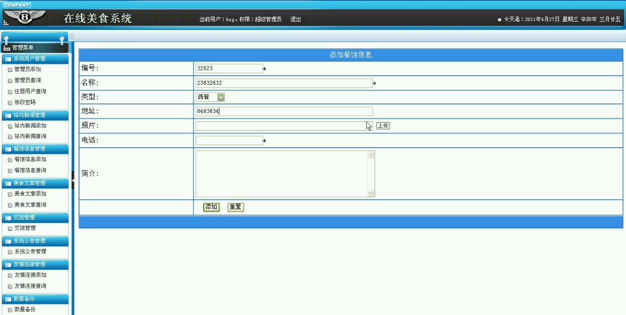Viewport: 626px width, 315px height.
Task: Open 友情连接查询 page
Action: click(x=30, y=286)
